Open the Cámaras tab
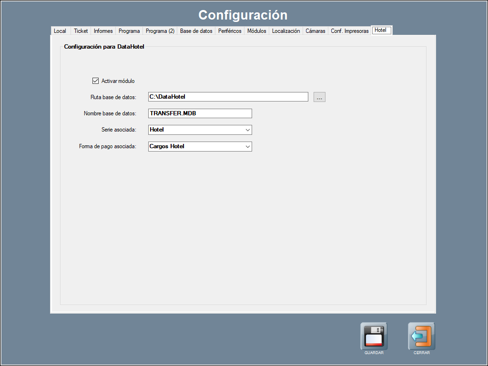The image size is (488, 366). pyautogui.click(x=315, y=31)
